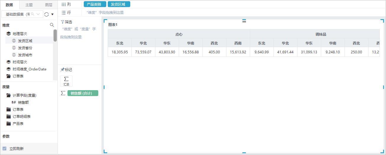Screen dimensions: 386x155
Task: Open the 基础数据集 dataset dropdown
Action: coord(22,14)
